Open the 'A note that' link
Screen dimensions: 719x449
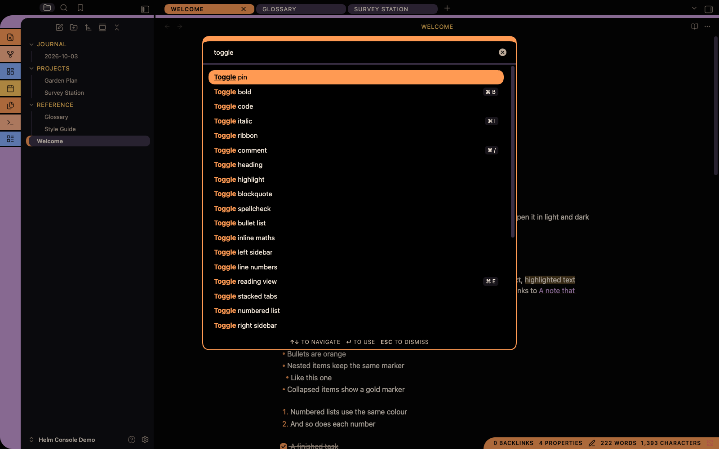click(x=557, y=291)
